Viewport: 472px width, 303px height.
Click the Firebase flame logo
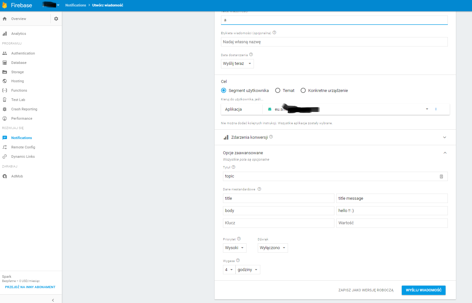[x=5, y=5]
